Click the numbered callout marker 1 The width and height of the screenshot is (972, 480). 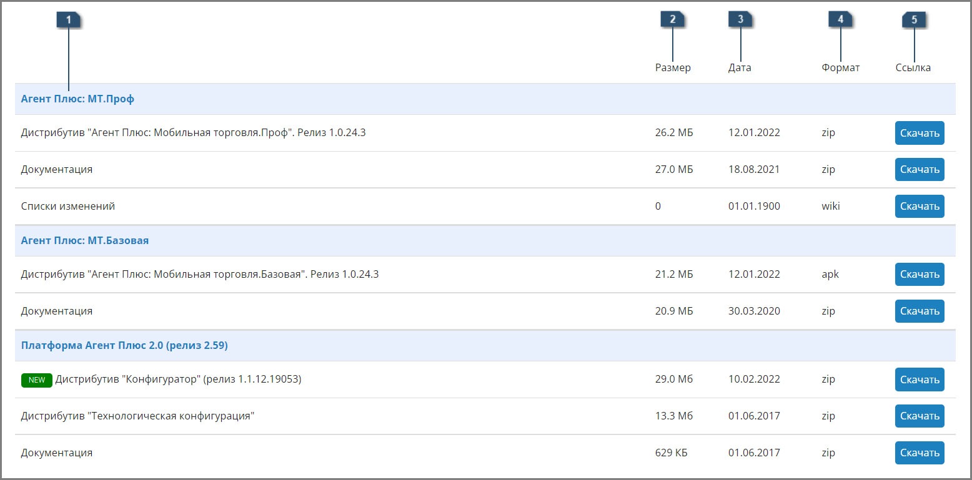pos(69,20)
